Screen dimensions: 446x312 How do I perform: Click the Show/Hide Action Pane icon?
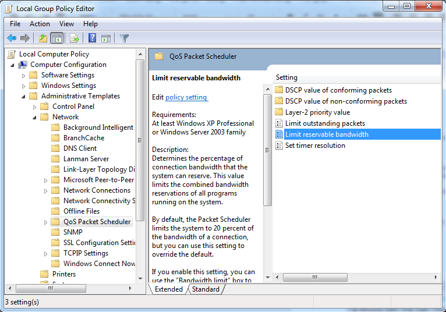click(x=106, y=38)
